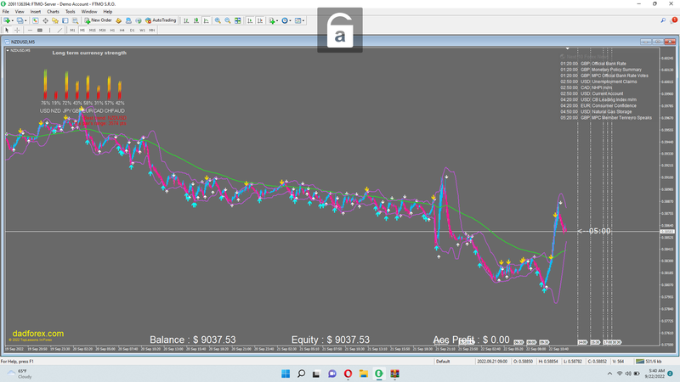This screenshot has height=382, width=680.
Task: Switch timeframe to W1
Action: coord(142,31)
